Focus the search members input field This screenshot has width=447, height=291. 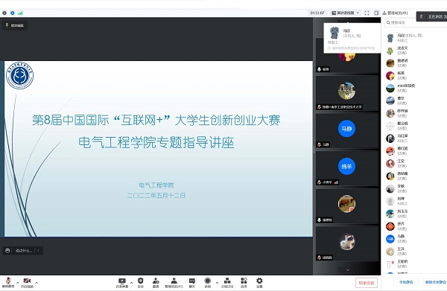coord(416,22)
